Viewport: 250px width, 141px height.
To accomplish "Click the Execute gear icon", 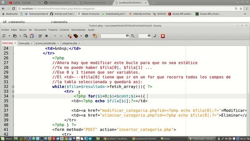I will [87, 36].
